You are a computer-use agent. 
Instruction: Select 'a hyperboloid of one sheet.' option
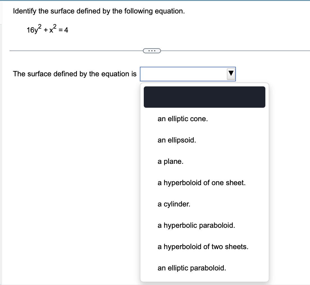202,183
